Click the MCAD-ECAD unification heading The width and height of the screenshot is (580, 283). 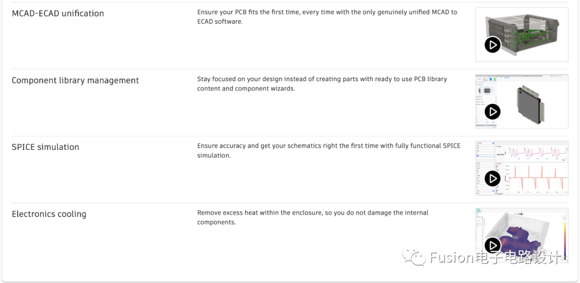58,13
